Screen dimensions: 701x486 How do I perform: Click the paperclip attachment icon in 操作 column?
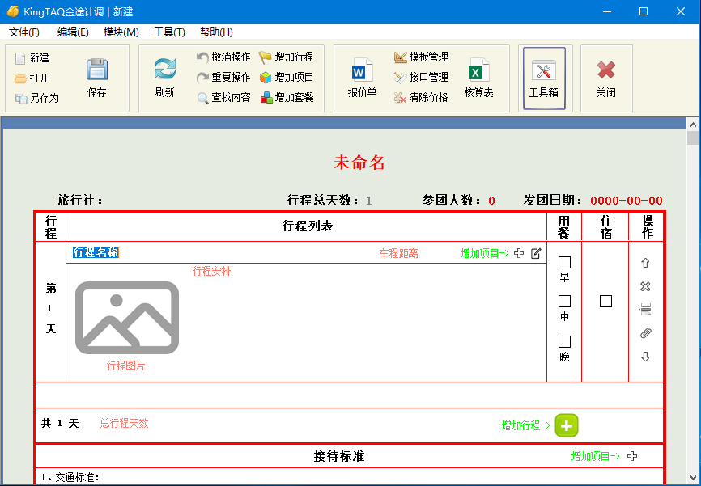coord(645,333)
